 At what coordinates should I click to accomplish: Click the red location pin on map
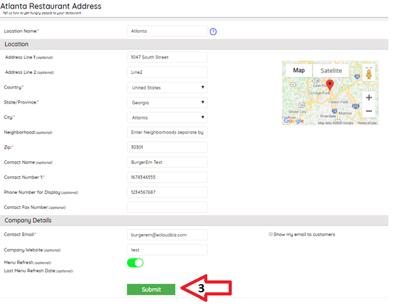pyautogui.click(x=331, y=85)
